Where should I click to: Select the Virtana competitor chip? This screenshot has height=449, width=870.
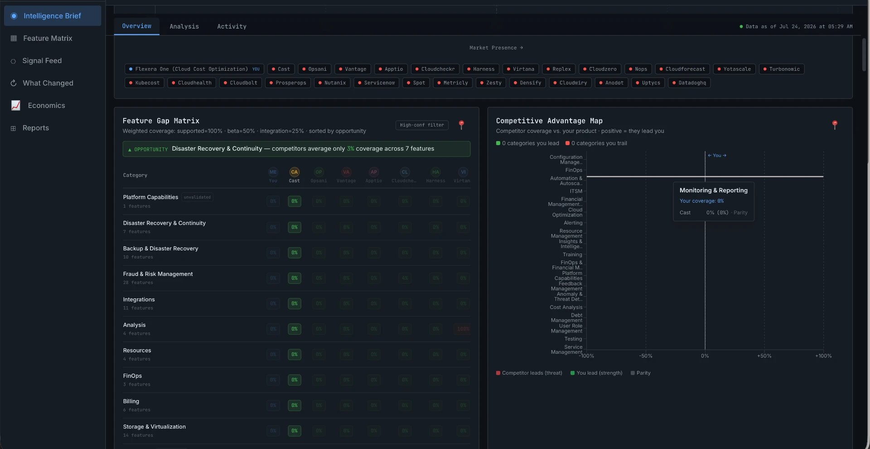point(521,69)
